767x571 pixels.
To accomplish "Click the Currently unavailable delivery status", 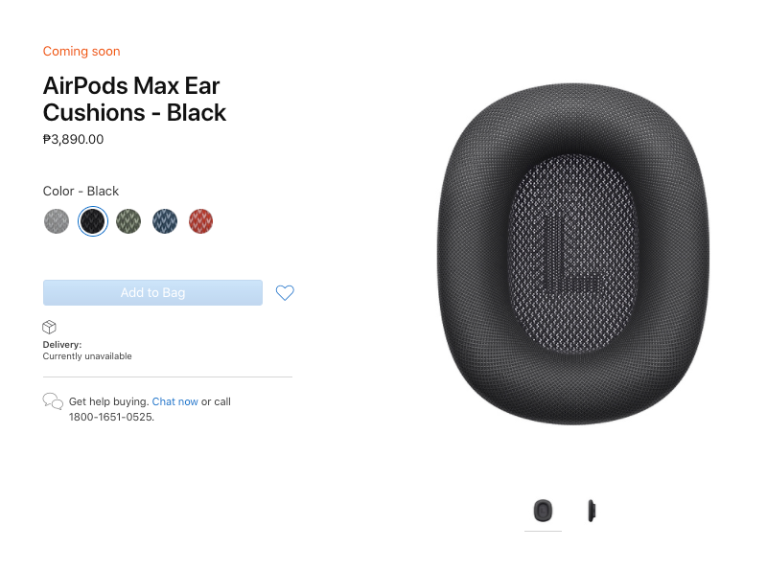I will coord(87,356).
